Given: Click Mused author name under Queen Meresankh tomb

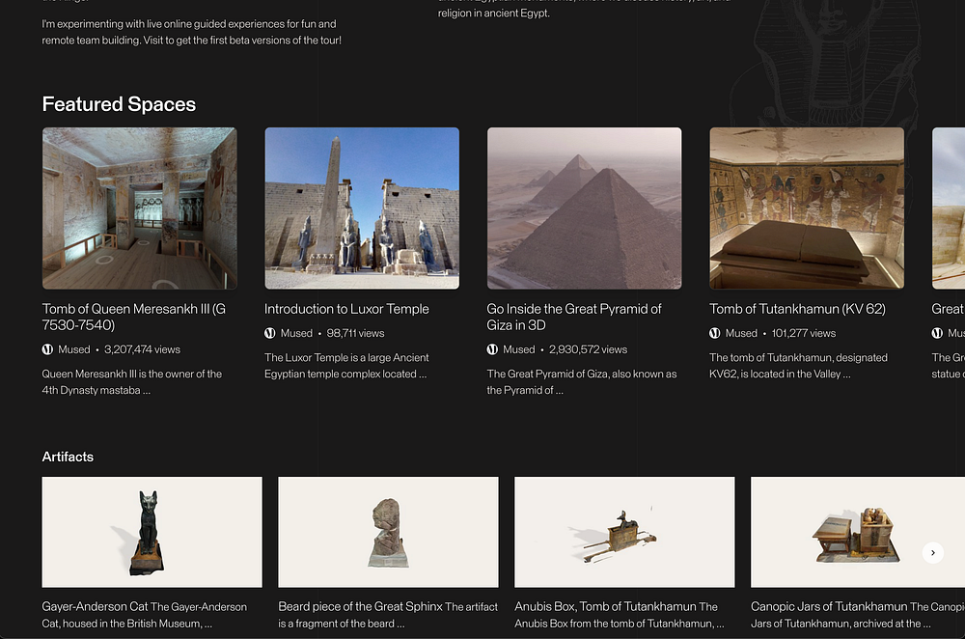Looking at the screenshot, I should [74, 349].
